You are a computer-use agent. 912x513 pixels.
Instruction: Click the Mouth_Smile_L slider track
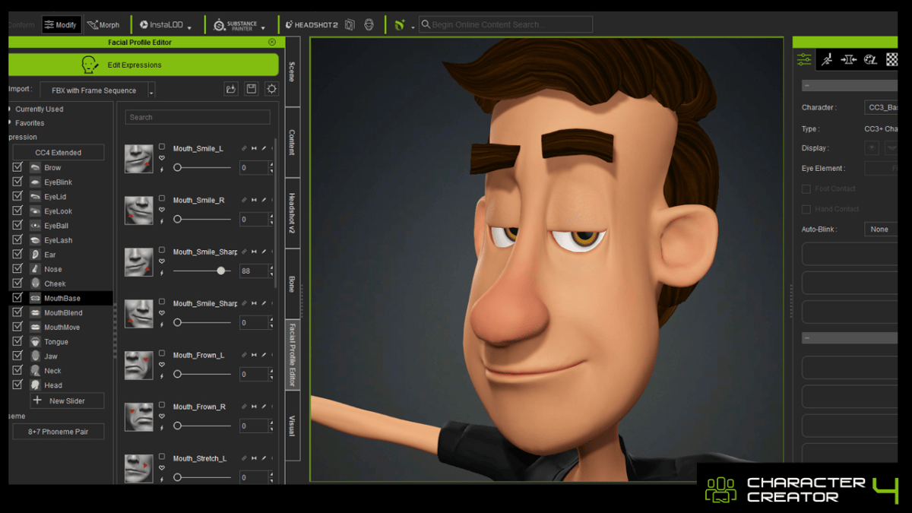[x=202, y=167]
